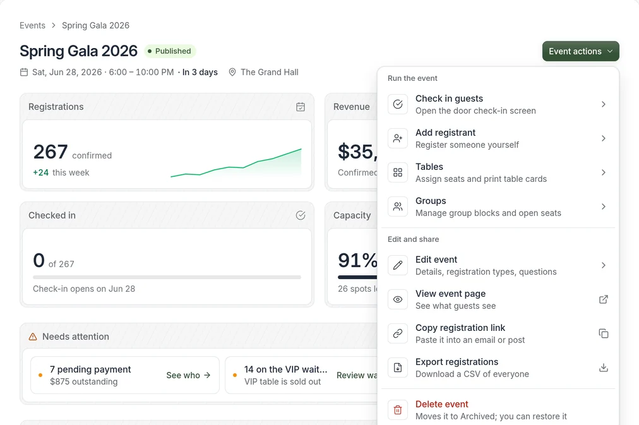Click the Tables grid icon
The width and height of the screenshot is (639, 425).
pos(398,173)
